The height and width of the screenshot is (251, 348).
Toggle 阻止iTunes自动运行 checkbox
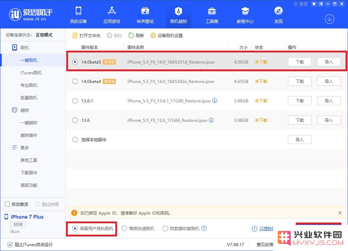(10, 244)
